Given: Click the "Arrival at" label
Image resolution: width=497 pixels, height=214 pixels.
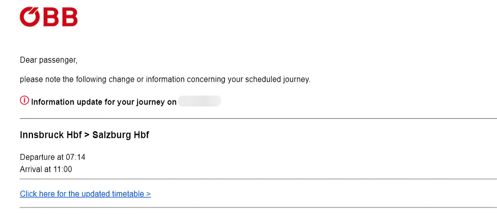Looking at the screenshot, I should click(x=35, y=169).
